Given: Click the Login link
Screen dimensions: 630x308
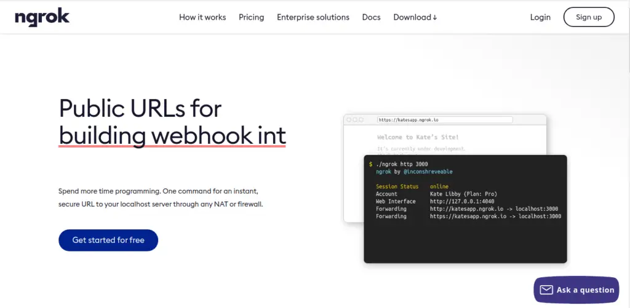Looking at the screenshot, I should [540, 17].
